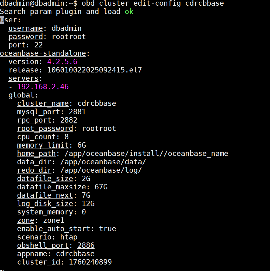This screenshot has width=270, height=271.
Task: Click the cluster_id value 1760240899
Action: pyautogui.click(x=90, y=262)
